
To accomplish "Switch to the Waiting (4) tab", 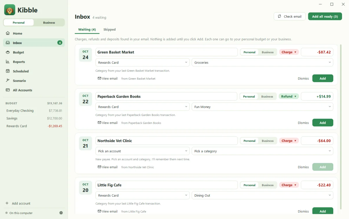I will click(87, 30).
